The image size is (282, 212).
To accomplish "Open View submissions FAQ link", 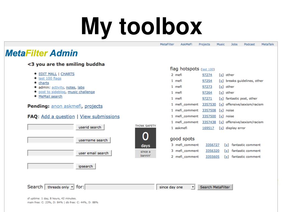I will tap(100, 117).
